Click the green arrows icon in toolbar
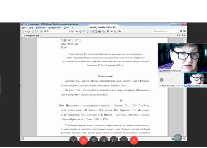This screenshot has height=148, width=207. click(112, 31)
